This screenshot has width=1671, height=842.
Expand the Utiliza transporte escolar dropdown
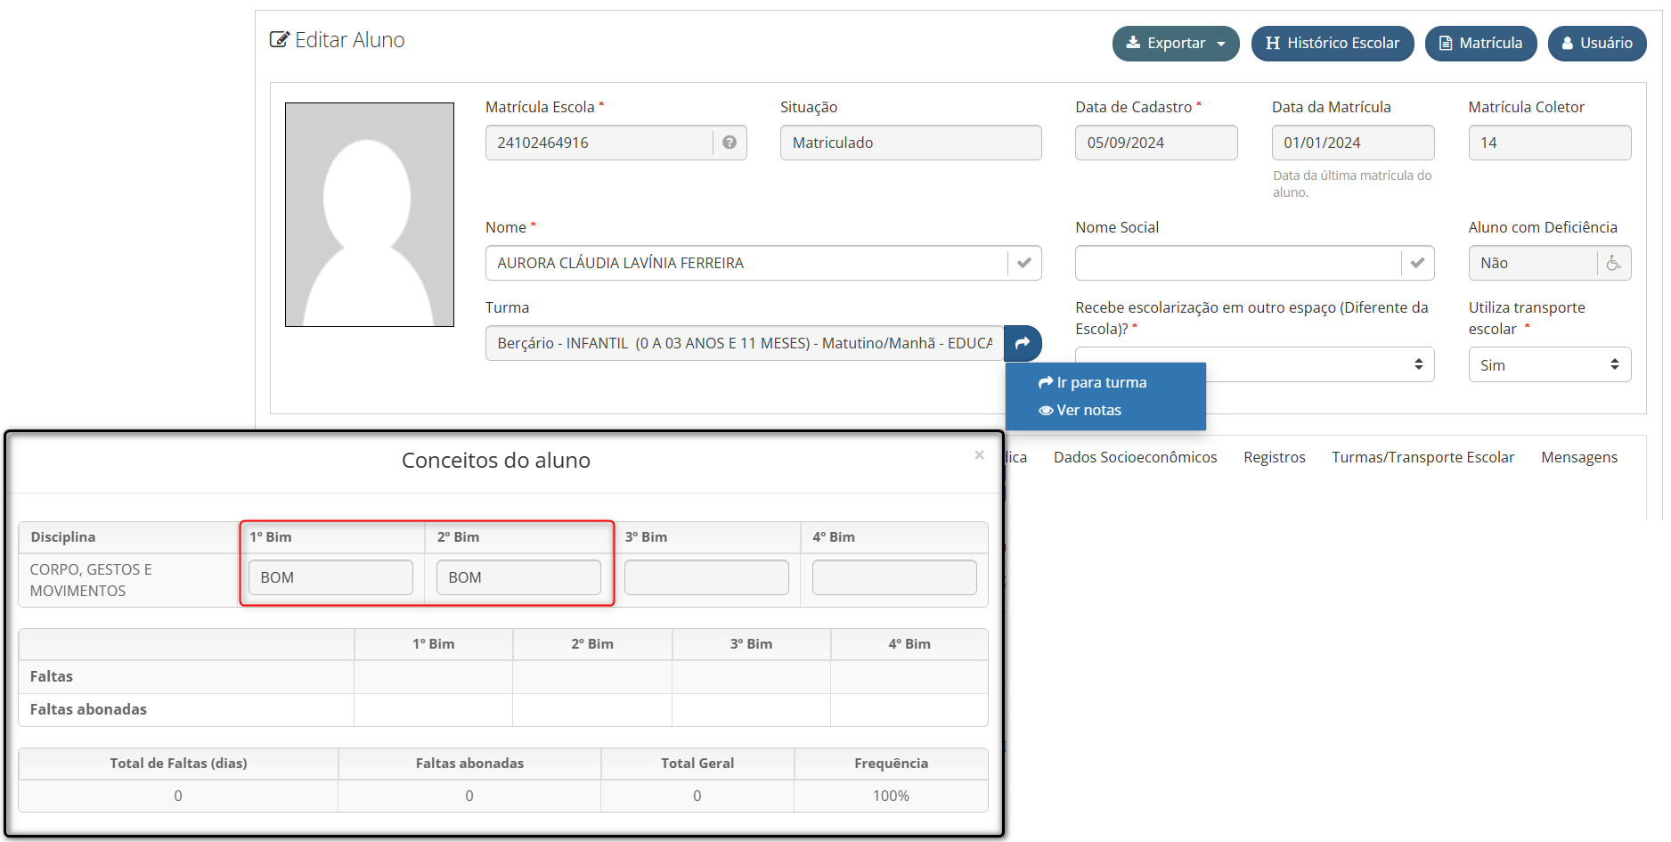click(1549, 364)
